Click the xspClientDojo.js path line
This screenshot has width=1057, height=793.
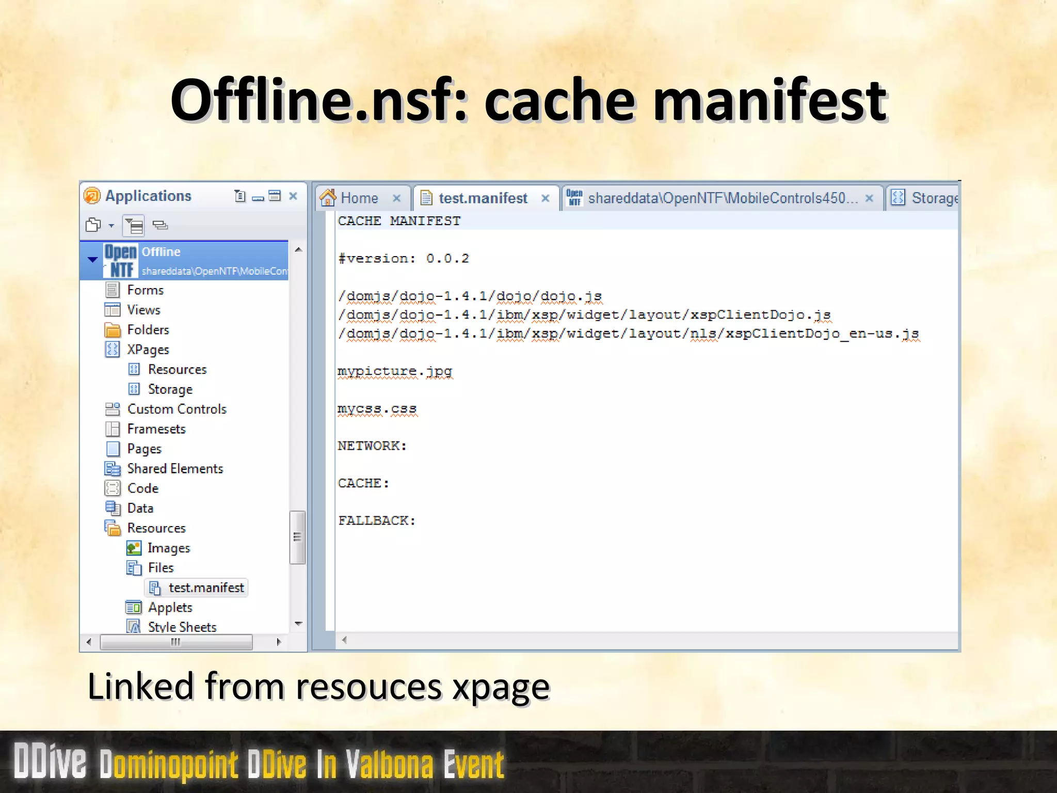point(584,315)
